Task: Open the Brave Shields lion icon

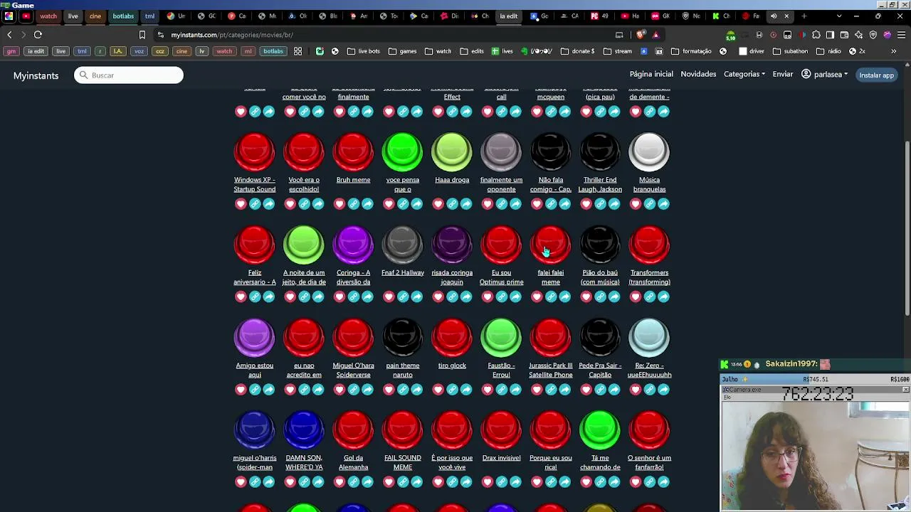Action: [641, 35]
